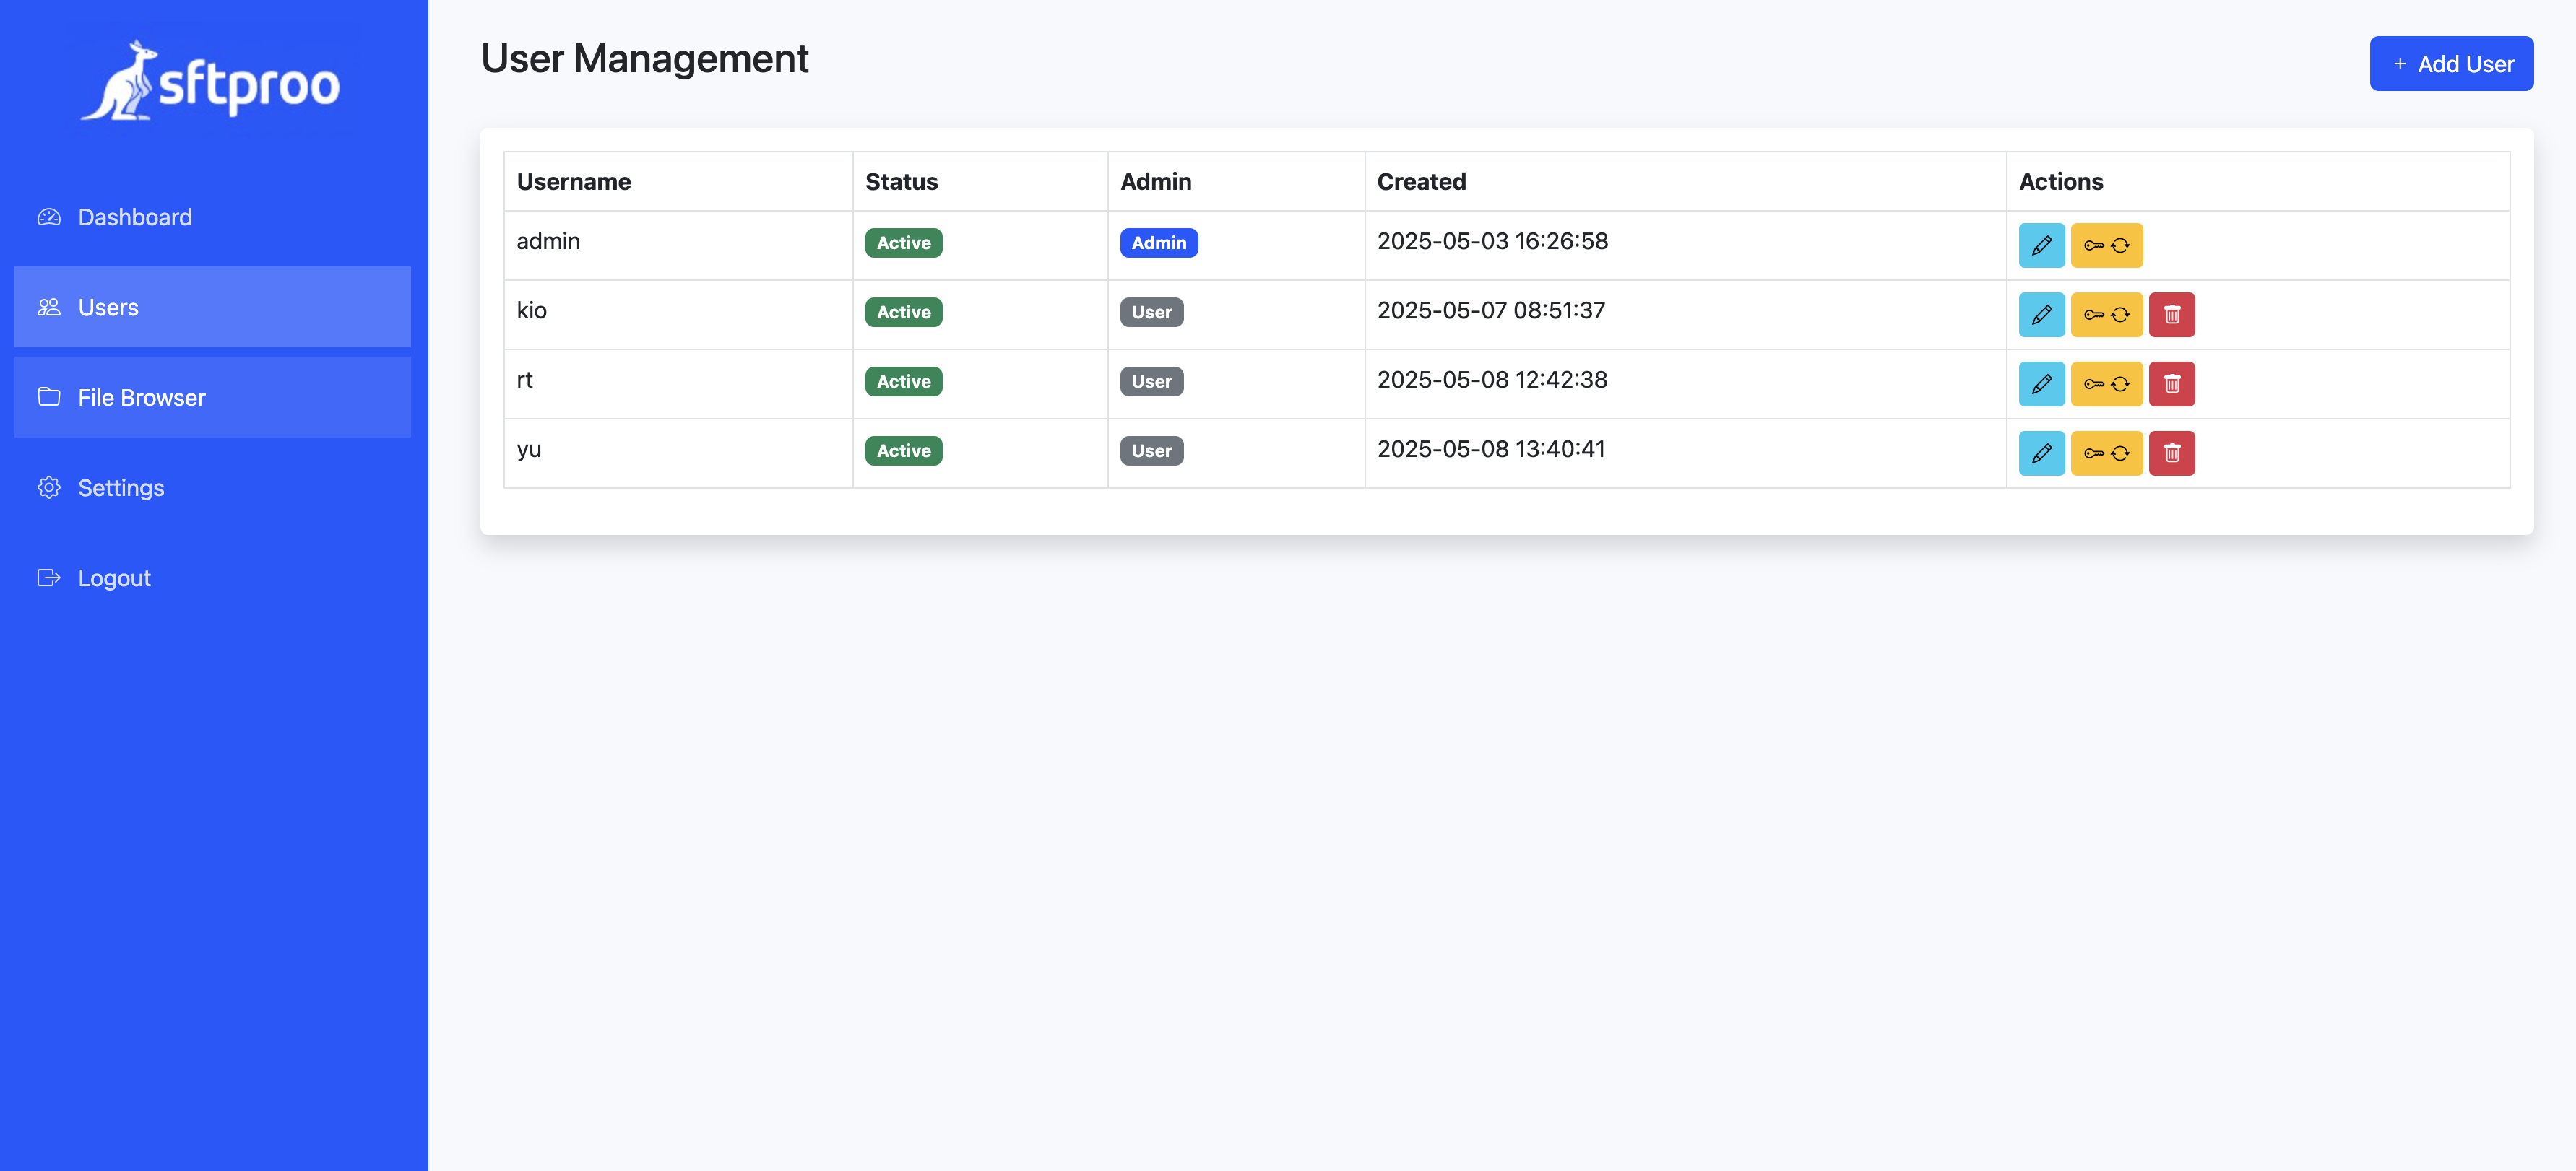Click the Active status badge for kio
The width and height of the screenshot is (2576, 1171).
point(902,312)
